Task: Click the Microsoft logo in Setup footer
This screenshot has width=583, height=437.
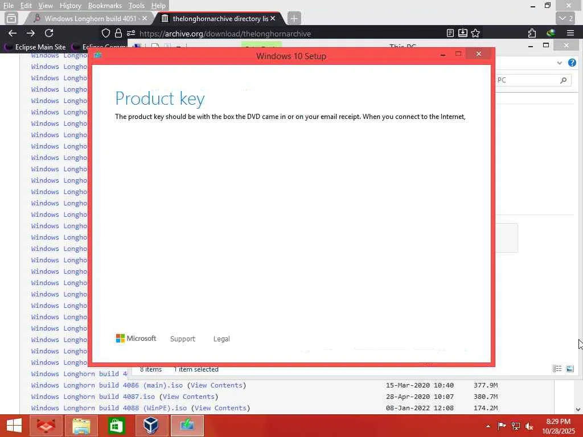Action: click(x=136, y=338)
